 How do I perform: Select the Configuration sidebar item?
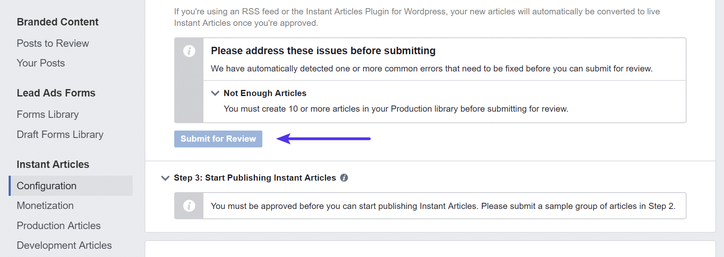pyautogui.click(x=47, y=186)
